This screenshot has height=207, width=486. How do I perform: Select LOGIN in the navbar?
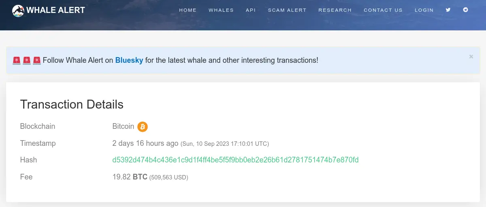pos(424,10)
